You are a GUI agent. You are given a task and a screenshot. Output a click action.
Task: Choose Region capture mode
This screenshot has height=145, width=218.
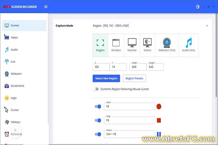coord(100,45)
